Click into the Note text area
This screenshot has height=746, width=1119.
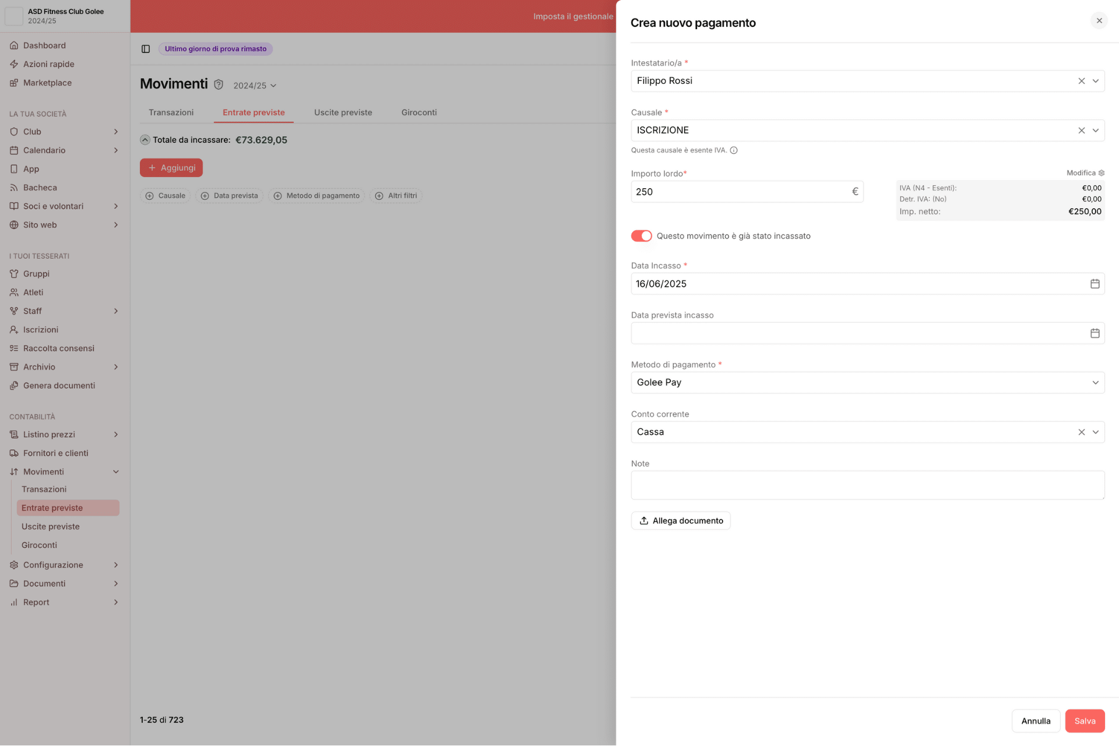(x=867, y=485)
